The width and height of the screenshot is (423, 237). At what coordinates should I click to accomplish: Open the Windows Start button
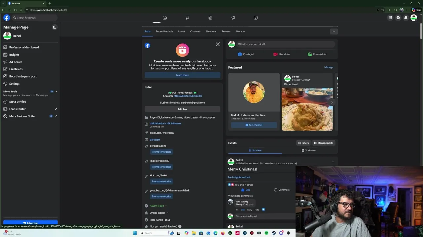coord(135,233)
